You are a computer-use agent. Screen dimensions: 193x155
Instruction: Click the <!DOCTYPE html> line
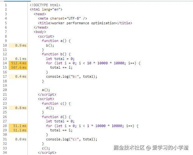tap(45, 5)
